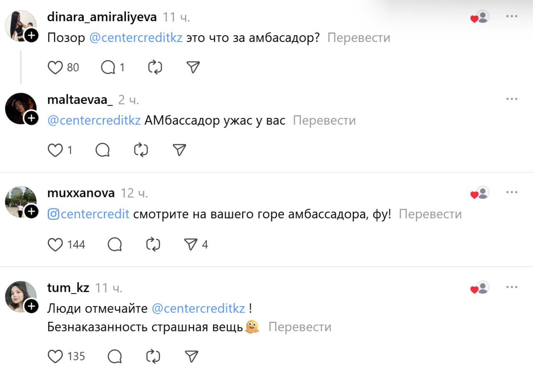Like tum_kz's post with 135 likes
533x370 pixels.
tap(55, 356)
